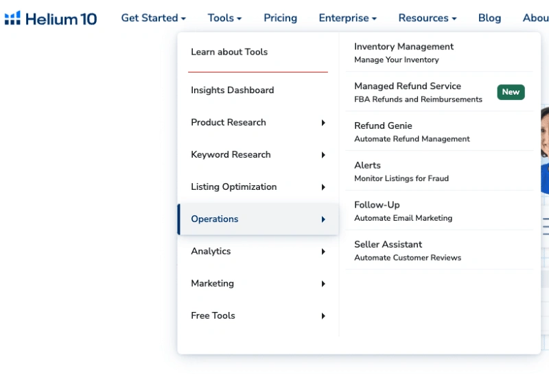Open the Resources dropdown menu
The width and height of the screenshot is (549, 375).
coord(427,18)
